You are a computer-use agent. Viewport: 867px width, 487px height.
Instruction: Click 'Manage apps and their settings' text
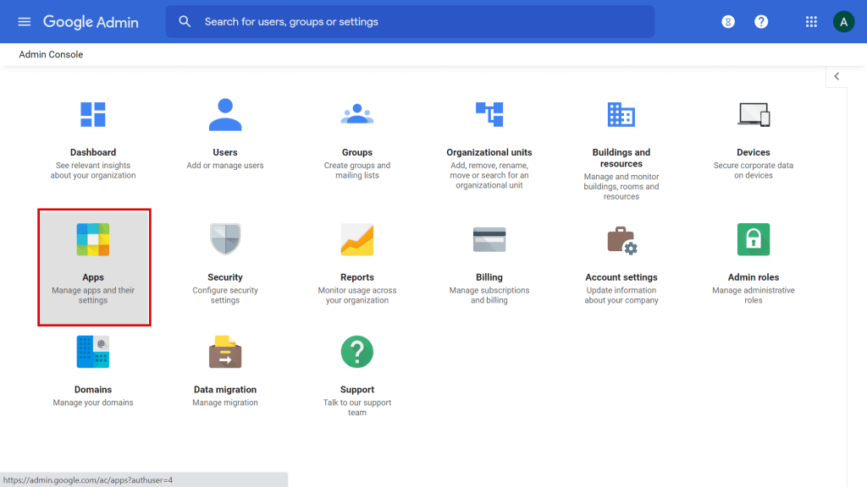[93, 295]
